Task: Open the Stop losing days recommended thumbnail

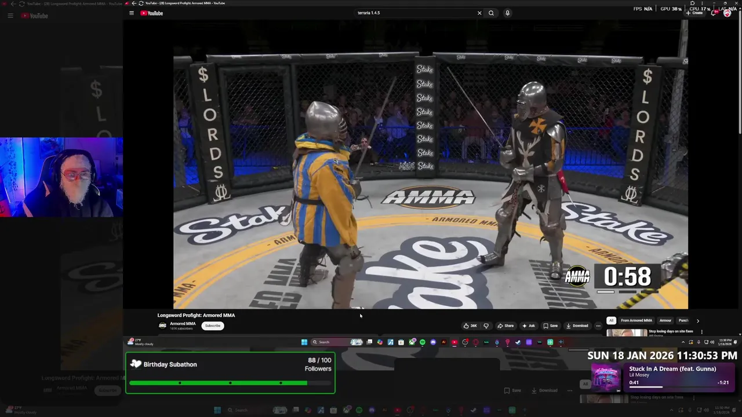Action: (x=627, y=332)
